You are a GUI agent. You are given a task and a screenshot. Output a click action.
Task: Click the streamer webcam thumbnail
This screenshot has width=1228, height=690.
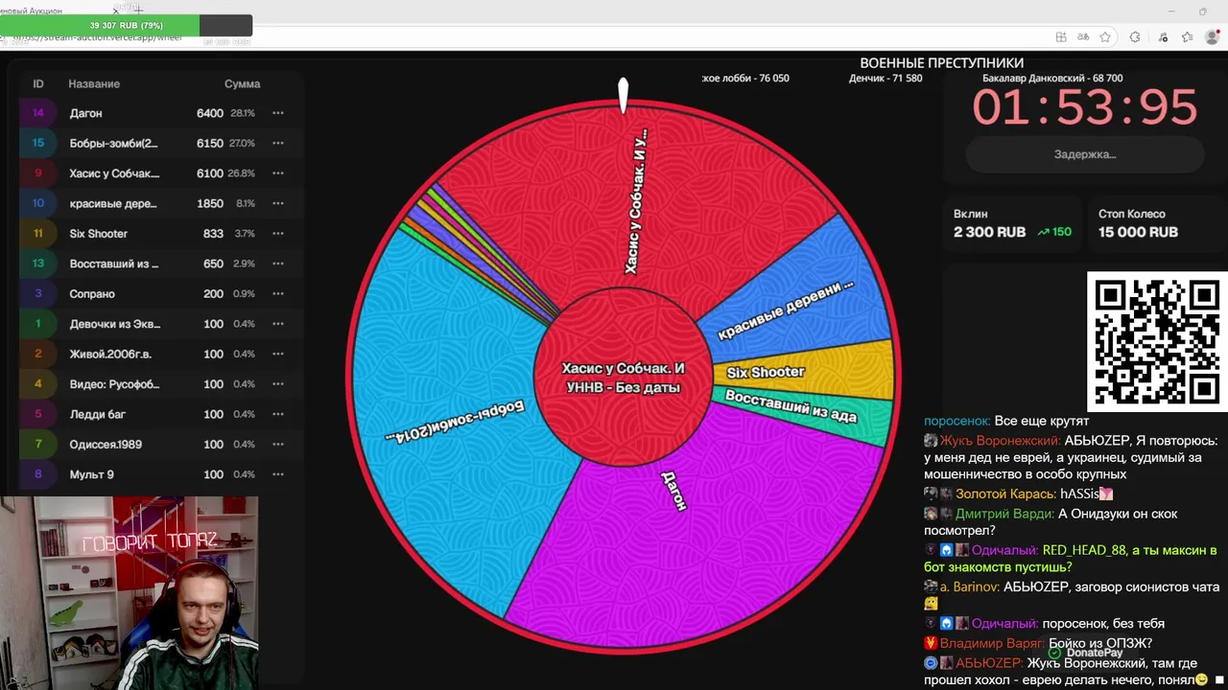pos(130,592)
